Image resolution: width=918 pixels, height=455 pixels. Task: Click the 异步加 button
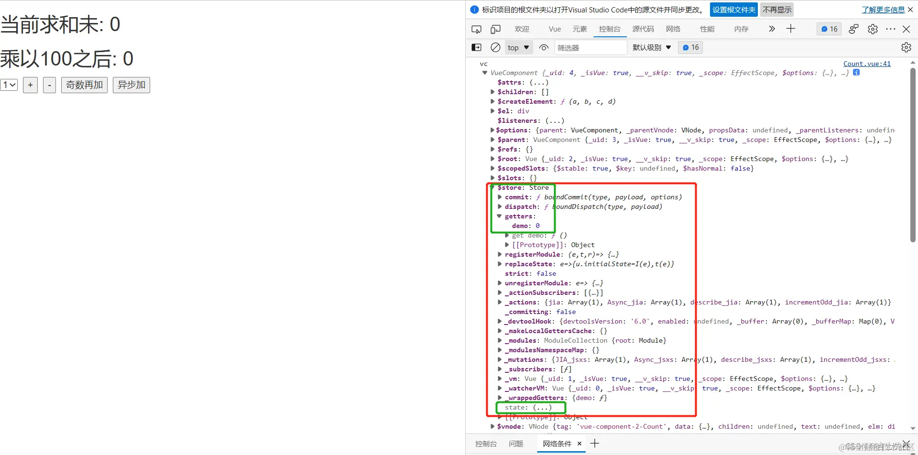tap(131, 85)
